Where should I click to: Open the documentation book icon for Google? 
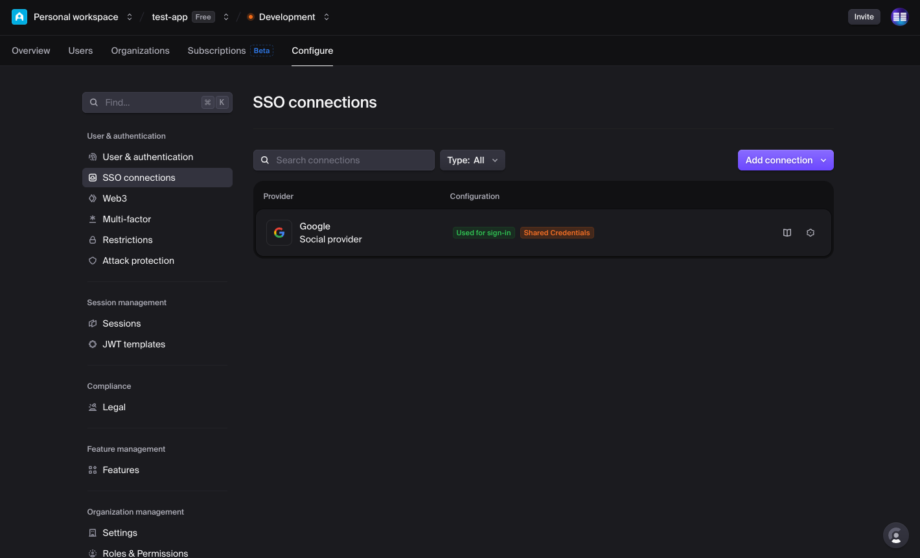coord(787,233)
